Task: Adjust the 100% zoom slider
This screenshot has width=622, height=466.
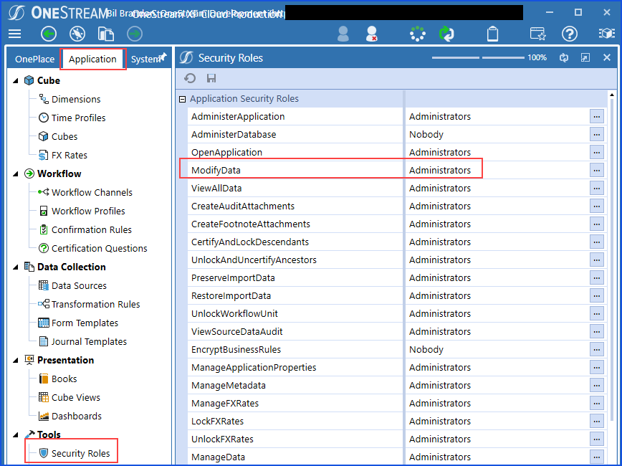Action: [479, 58]
